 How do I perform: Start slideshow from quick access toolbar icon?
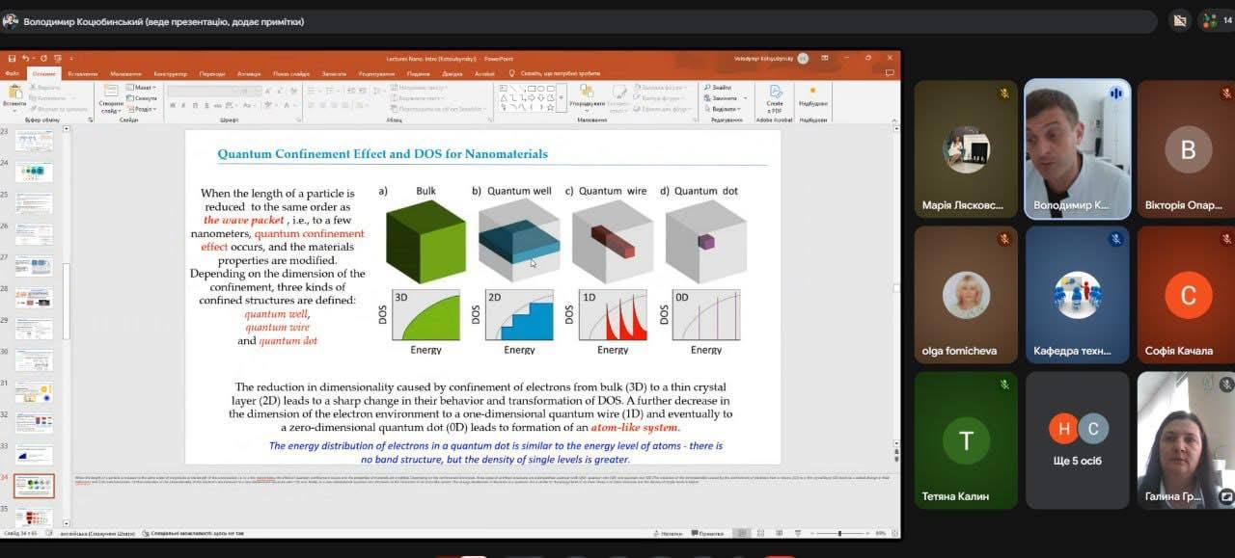point(58,58)
